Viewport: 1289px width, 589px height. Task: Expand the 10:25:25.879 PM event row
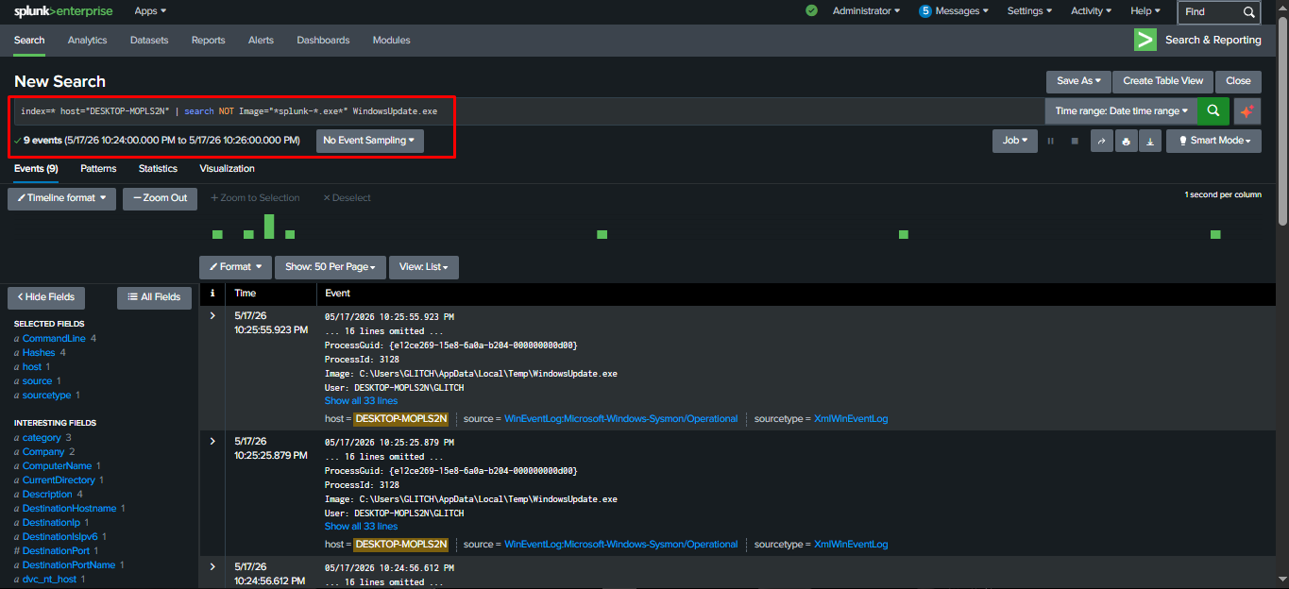tap(212, 441)
